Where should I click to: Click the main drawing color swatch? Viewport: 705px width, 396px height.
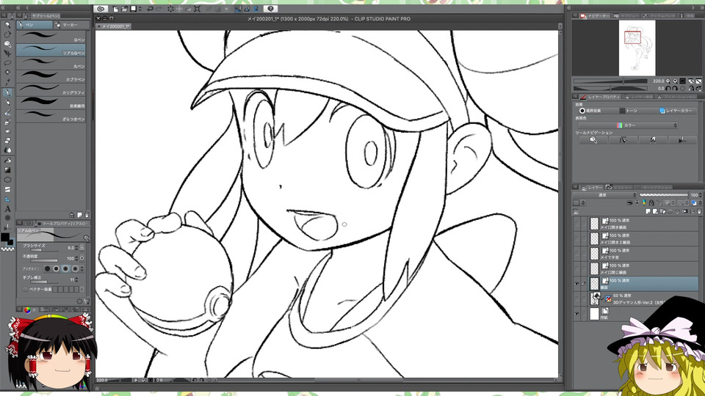coord(5,237)
